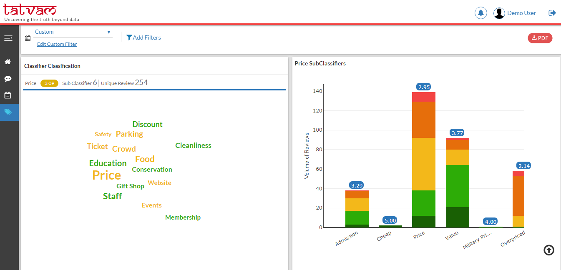Open the chat bubble icon in the sidebar

8,78
